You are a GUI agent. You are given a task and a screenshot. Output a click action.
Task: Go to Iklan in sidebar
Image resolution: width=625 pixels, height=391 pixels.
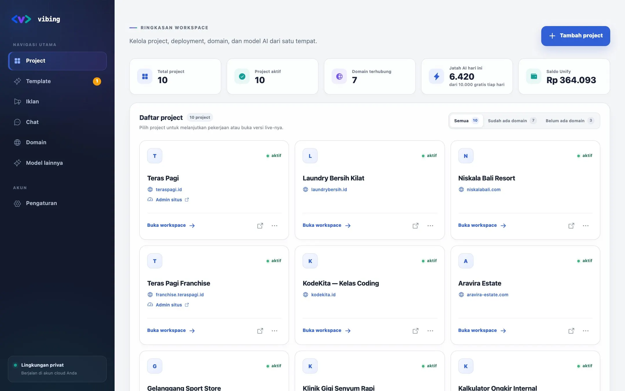pos(57,102)
